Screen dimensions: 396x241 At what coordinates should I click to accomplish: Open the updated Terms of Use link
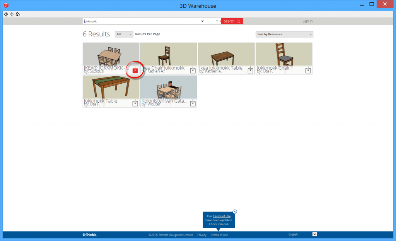click(x=221, y=216)
